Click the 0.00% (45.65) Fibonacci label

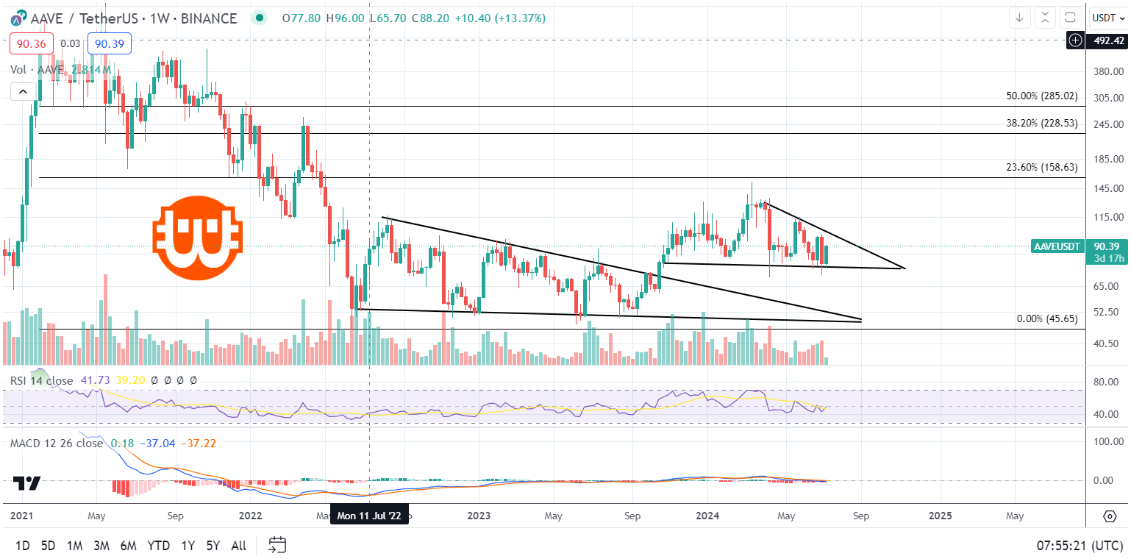point(1046,318)
